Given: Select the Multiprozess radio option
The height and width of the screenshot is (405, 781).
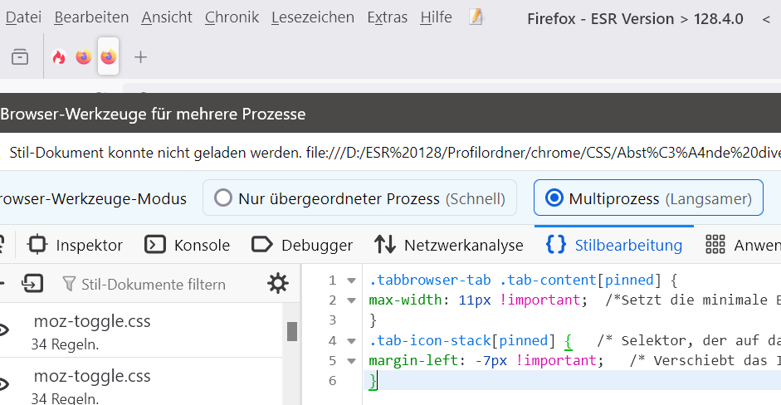Looking at the screenshot, I should (x=554, y=198).
